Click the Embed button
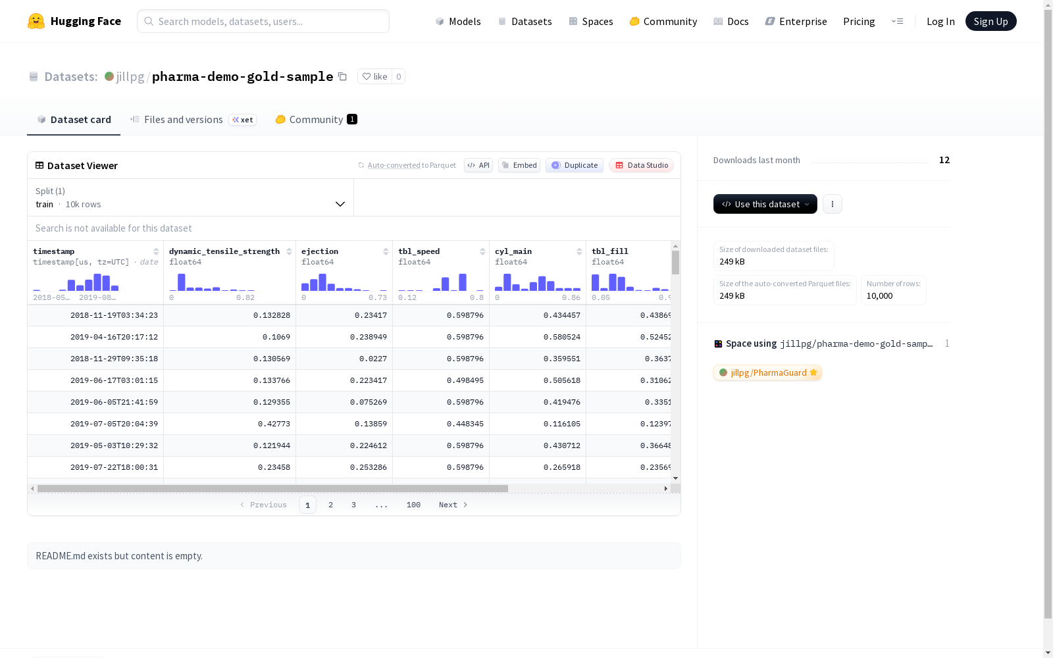 519,165
